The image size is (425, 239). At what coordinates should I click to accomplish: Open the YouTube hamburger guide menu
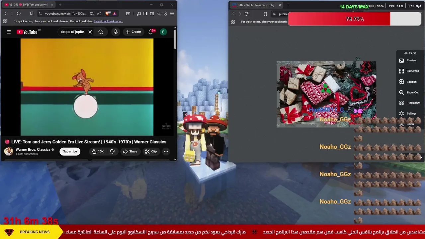[x=9, y=32]
